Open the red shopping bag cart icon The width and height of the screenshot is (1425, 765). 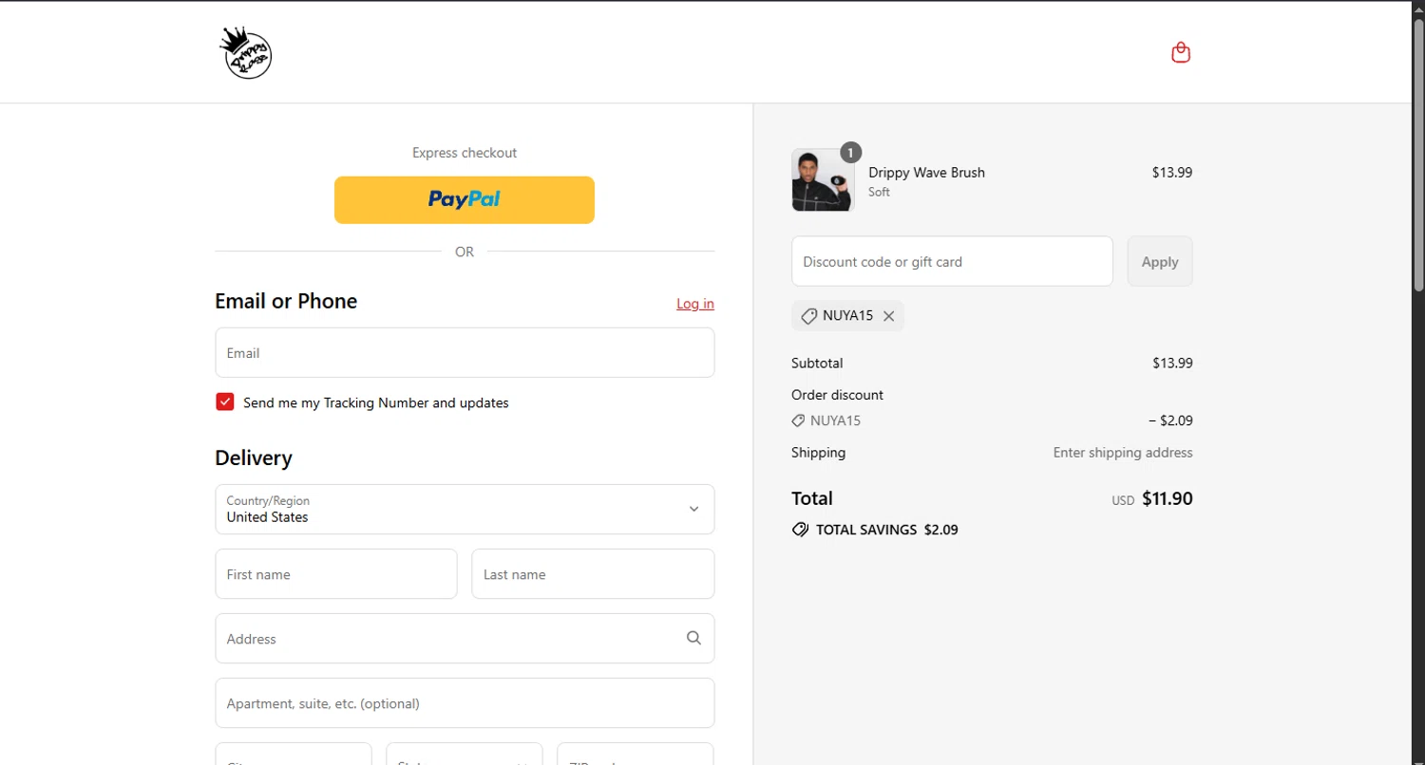[x=1181, y=52]
